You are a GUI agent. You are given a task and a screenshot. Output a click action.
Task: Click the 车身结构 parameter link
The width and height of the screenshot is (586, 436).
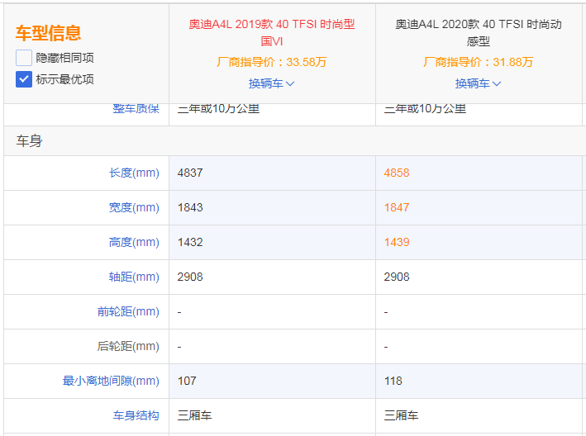[x=136, y=415]
